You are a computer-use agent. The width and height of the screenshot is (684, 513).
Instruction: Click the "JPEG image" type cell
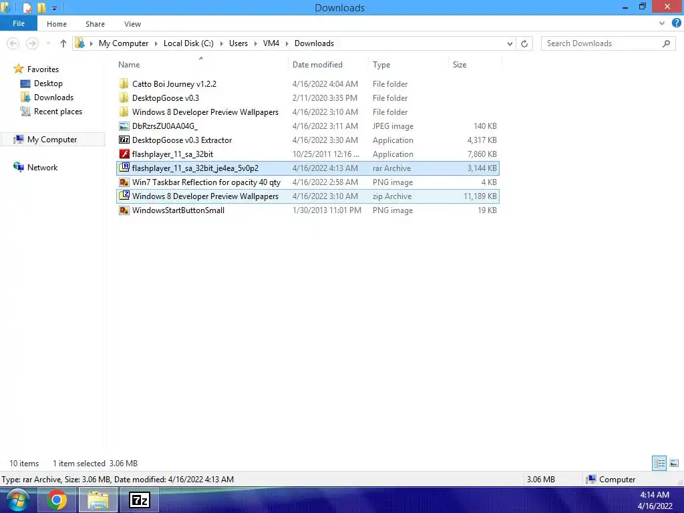(x=393, y=126)
